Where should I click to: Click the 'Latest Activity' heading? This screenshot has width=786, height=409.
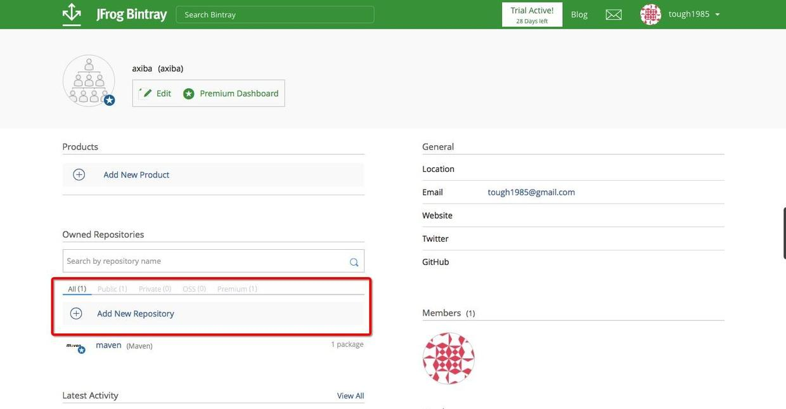pos(91,395)
